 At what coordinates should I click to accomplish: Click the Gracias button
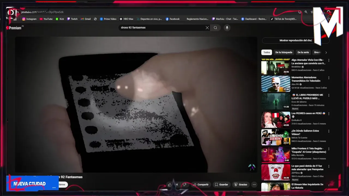(x=240, y=185)
